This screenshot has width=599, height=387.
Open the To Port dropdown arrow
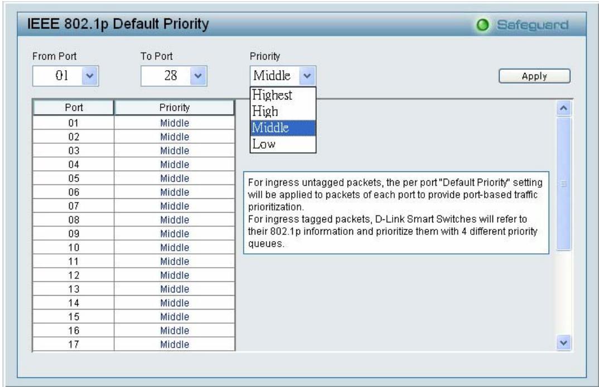click(198, 76)
